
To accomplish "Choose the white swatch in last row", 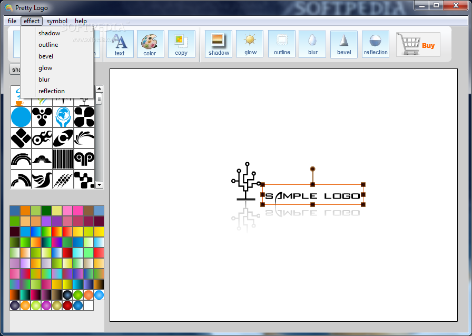I will tap(88, 305).
